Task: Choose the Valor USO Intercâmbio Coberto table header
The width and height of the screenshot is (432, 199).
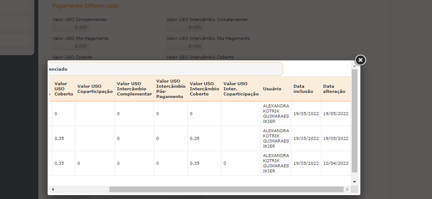Action: pos(204,89)
